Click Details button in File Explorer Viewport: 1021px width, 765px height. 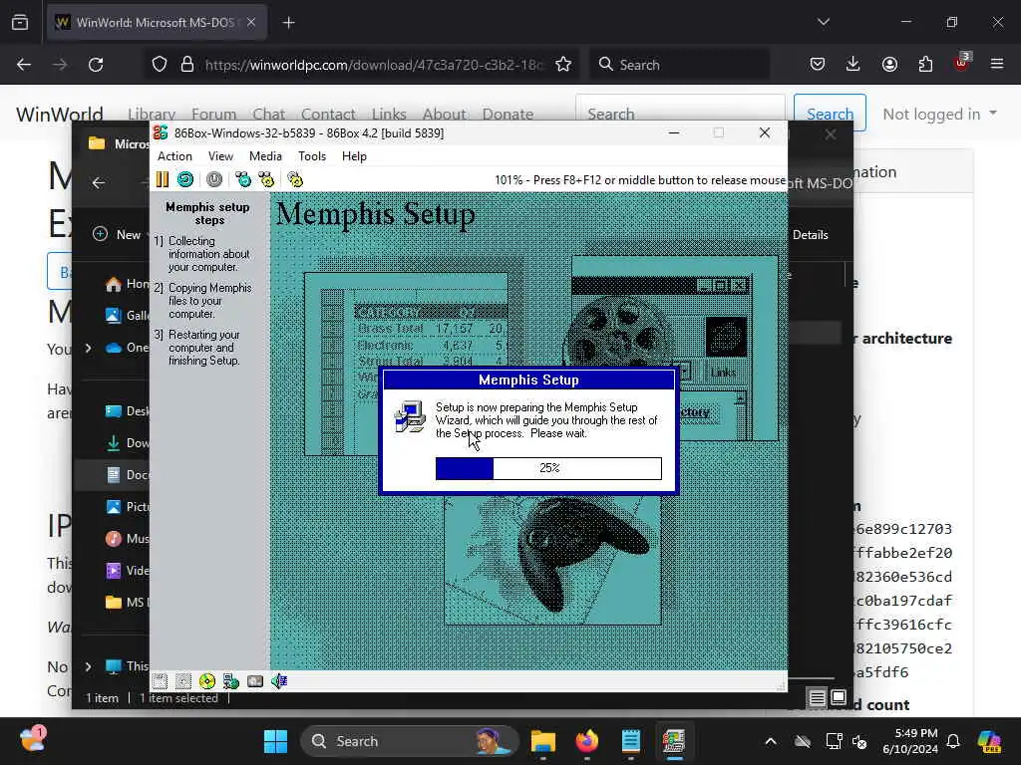click(x=810, y=235)
